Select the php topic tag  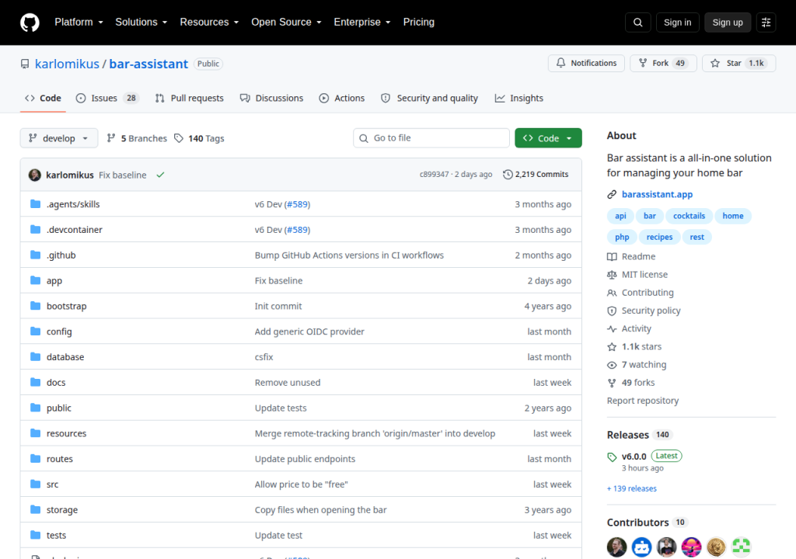tap(622, 237)
